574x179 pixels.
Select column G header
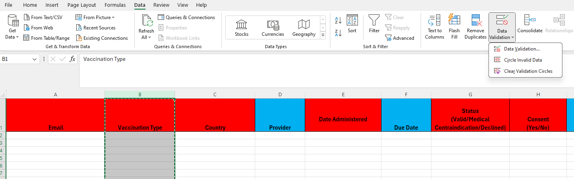pyautogui.click(x=470, y=95)
